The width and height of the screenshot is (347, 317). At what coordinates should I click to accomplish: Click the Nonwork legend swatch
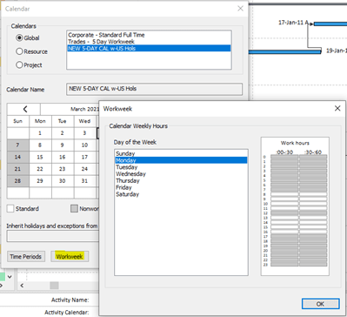coord(74,208)
